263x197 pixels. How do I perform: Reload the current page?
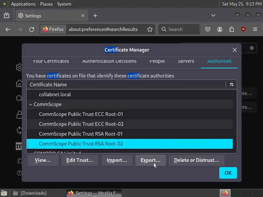pyautogui.click(x=32, y=30)
